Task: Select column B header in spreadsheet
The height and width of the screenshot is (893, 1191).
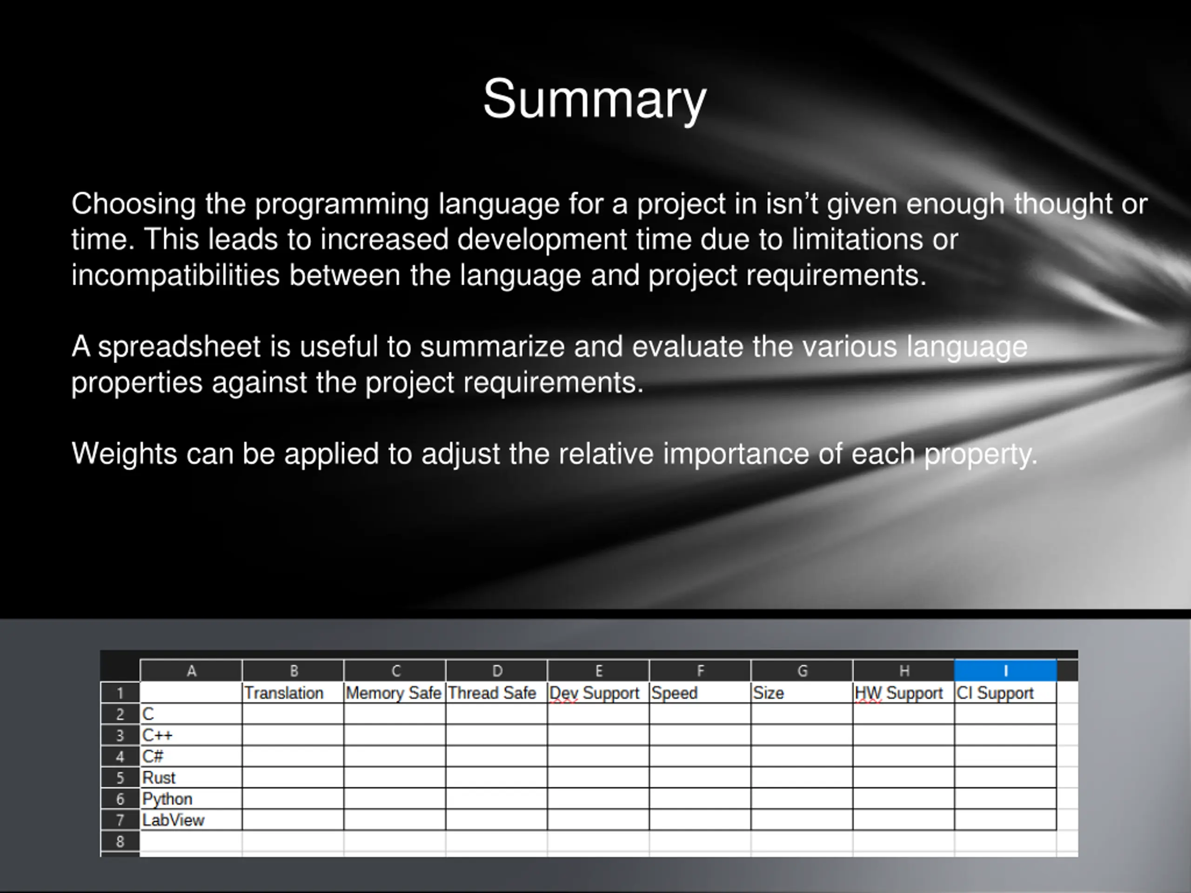Action: pos(293,671)
